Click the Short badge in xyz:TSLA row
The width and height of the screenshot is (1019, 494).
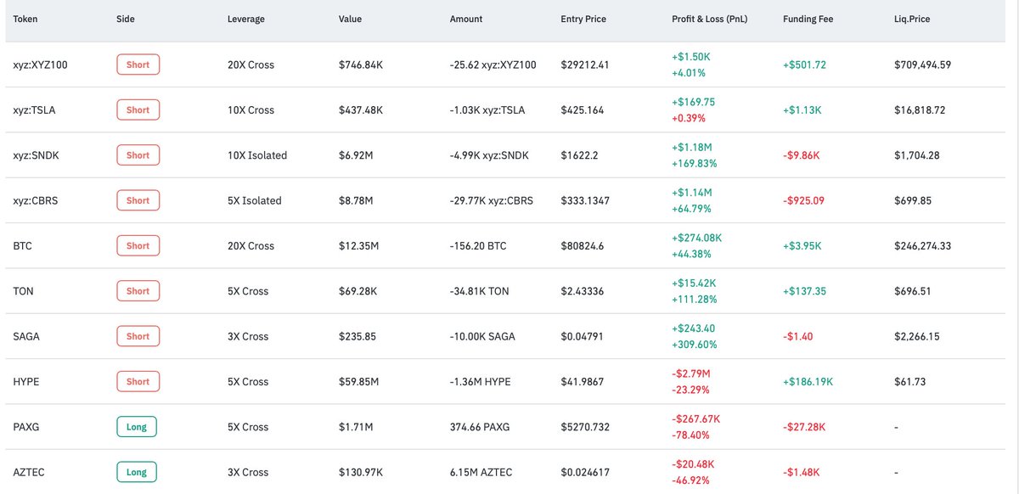coord(138,109)
